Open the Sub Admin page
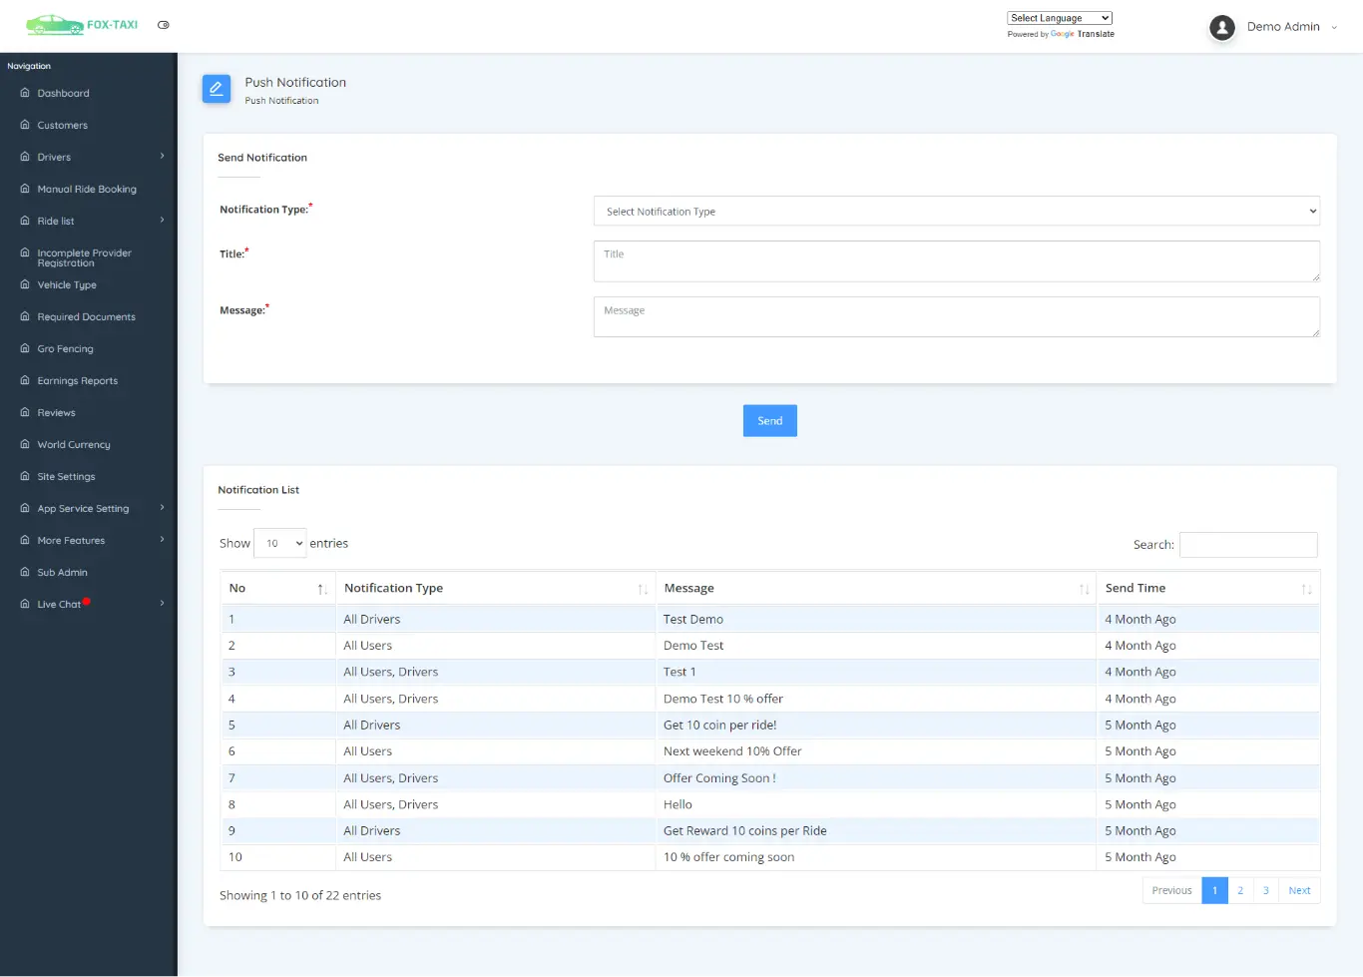 click(63, 572)
